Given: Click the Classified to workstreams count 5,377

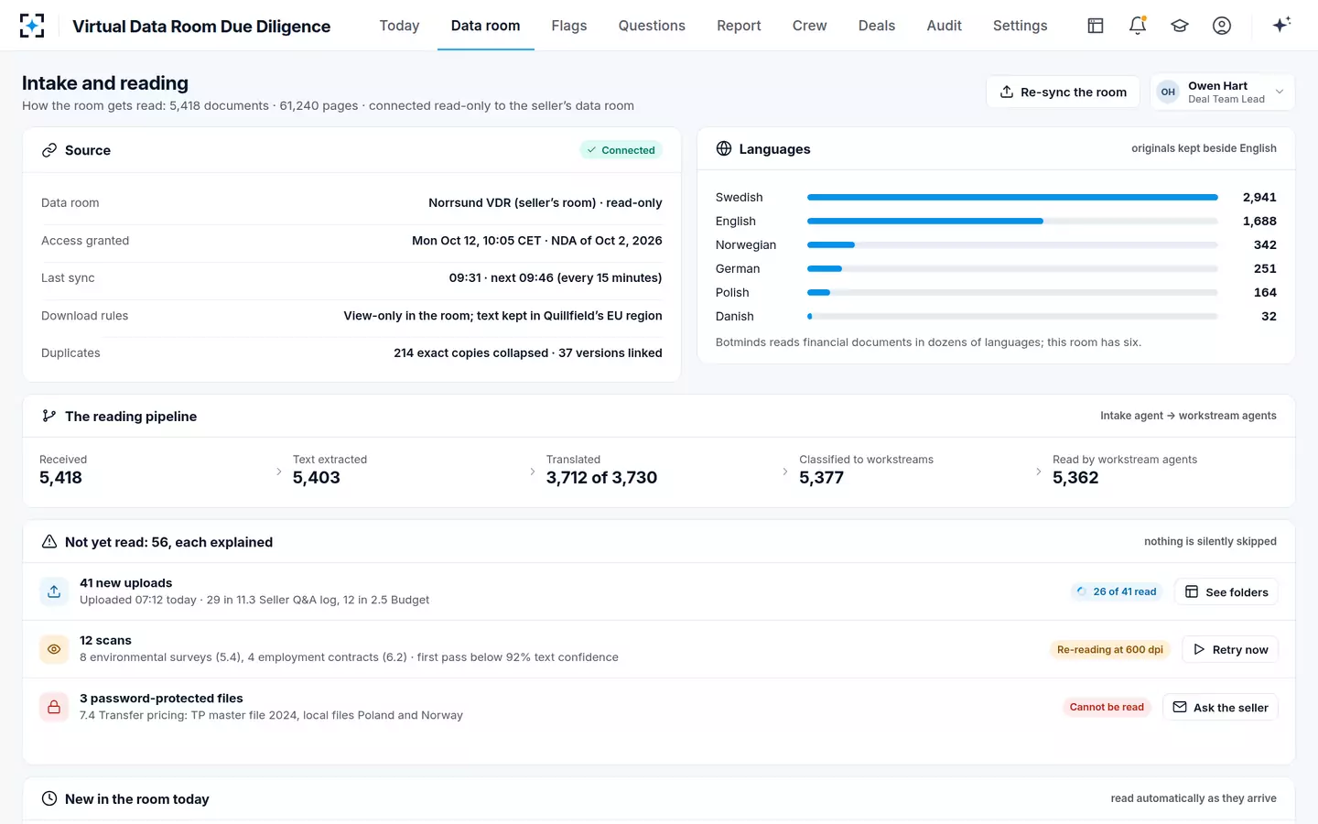Looking at the screenshot, I should pyautogui.click(x=821, y=478).
